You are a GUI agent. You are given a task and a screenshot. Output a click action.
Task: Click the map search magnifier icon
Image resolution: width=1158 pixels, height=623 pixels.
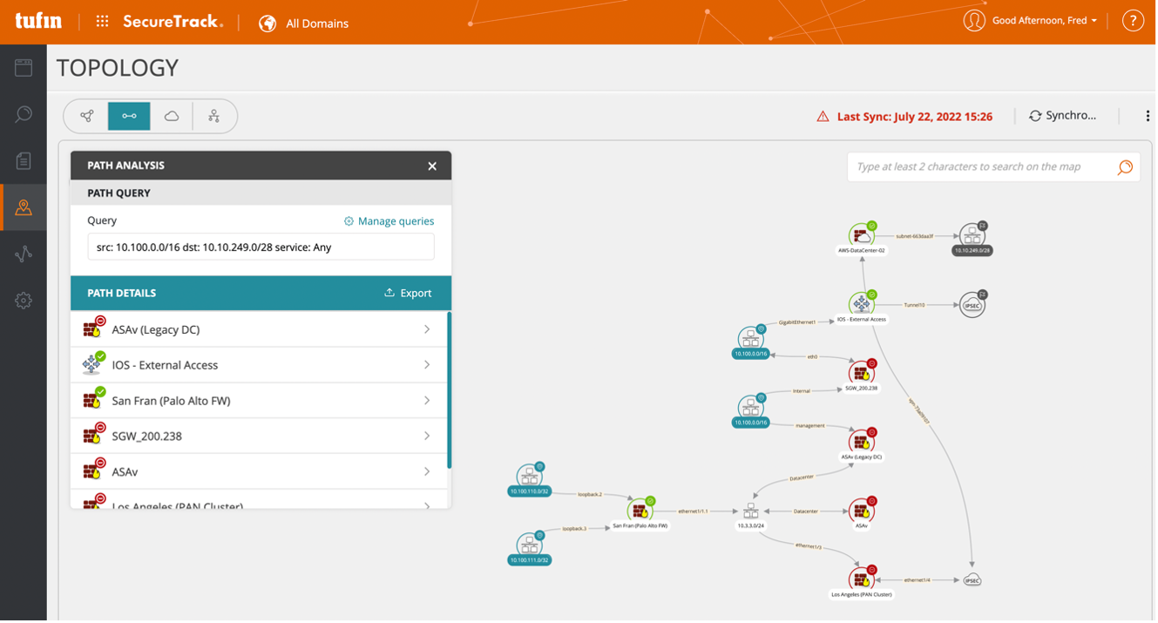[1125, 167]
